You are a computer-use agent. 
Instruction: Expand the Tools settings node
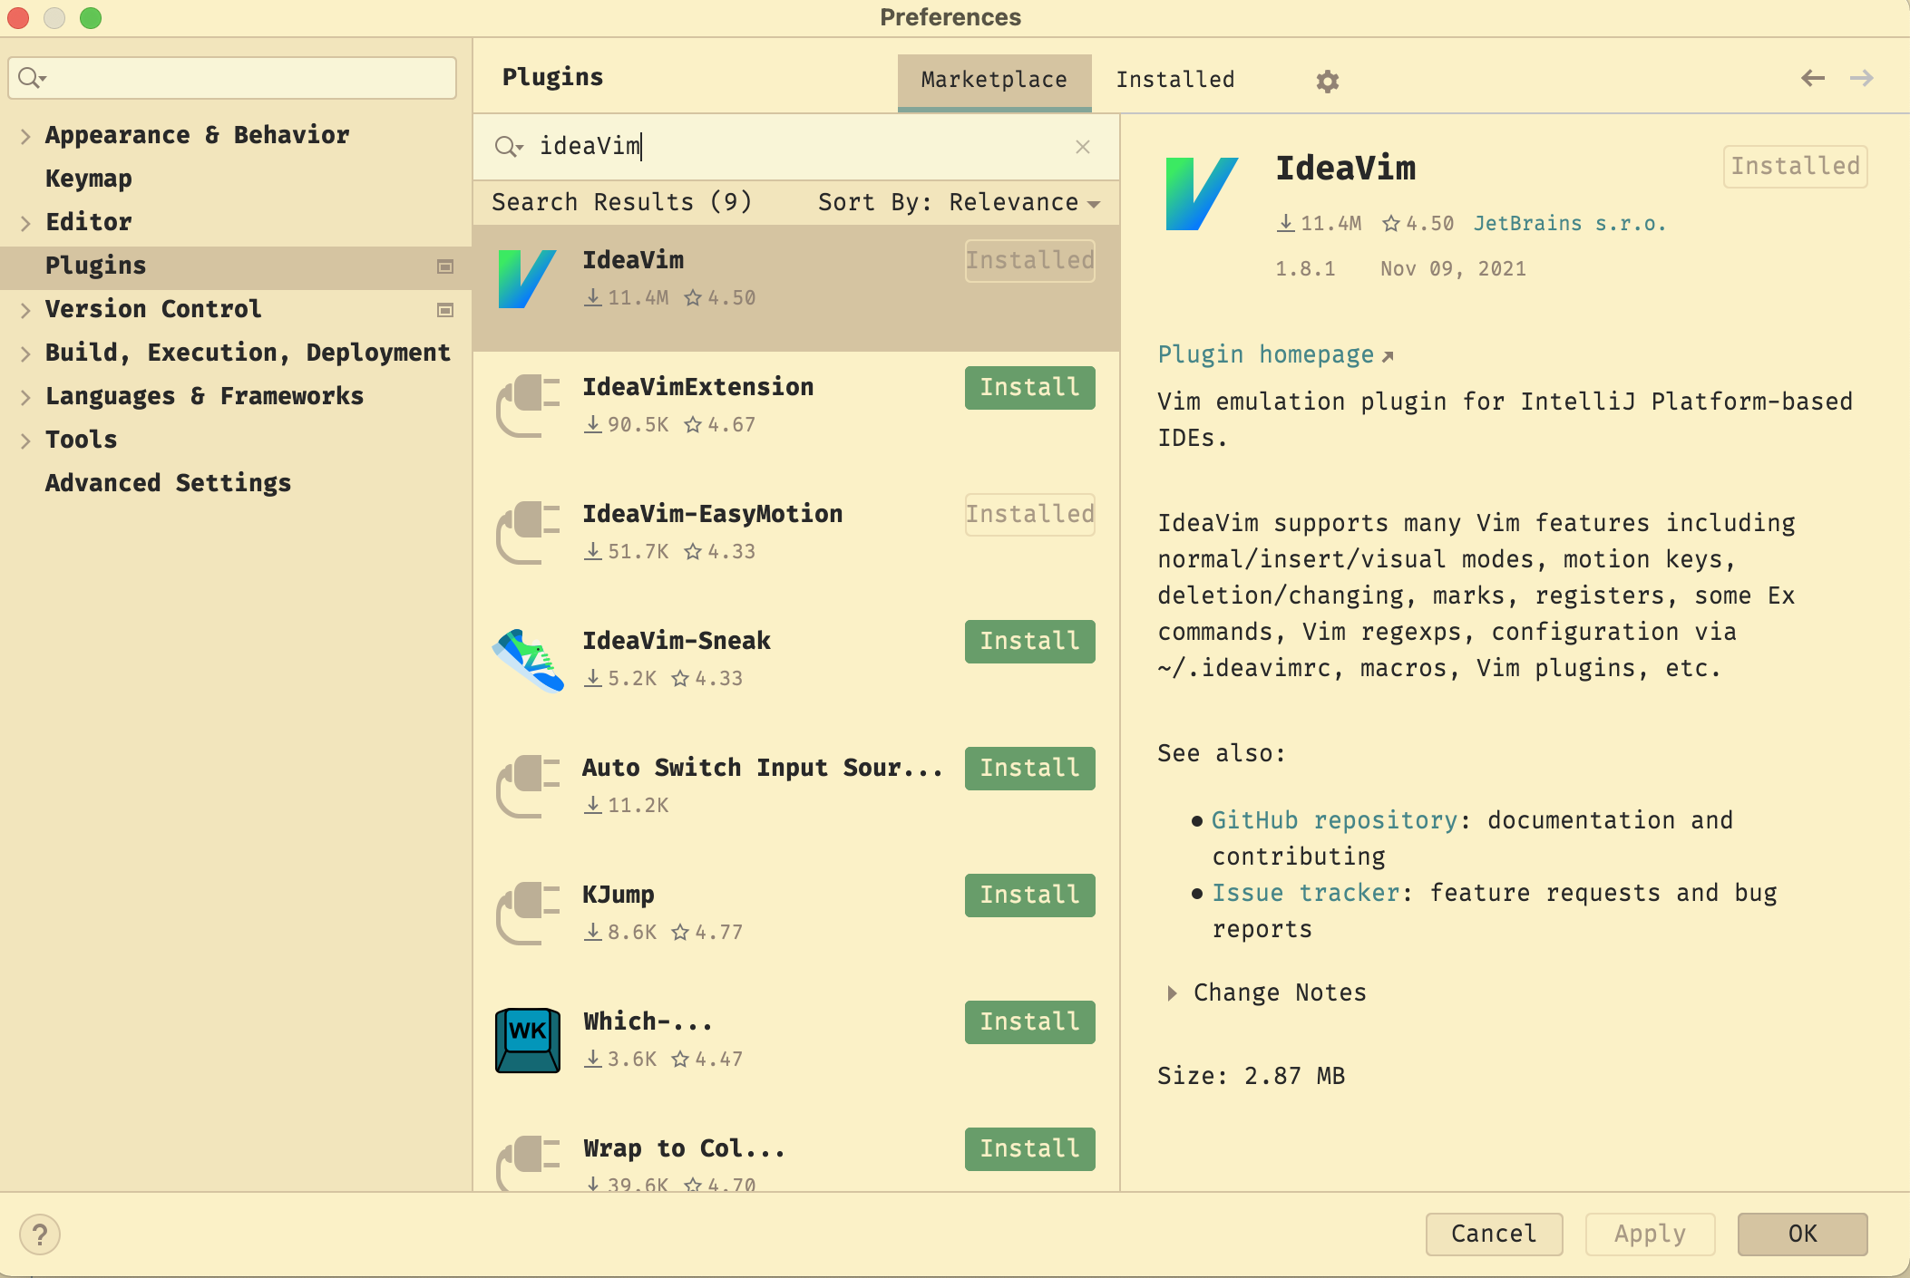[x=25, y=441]
